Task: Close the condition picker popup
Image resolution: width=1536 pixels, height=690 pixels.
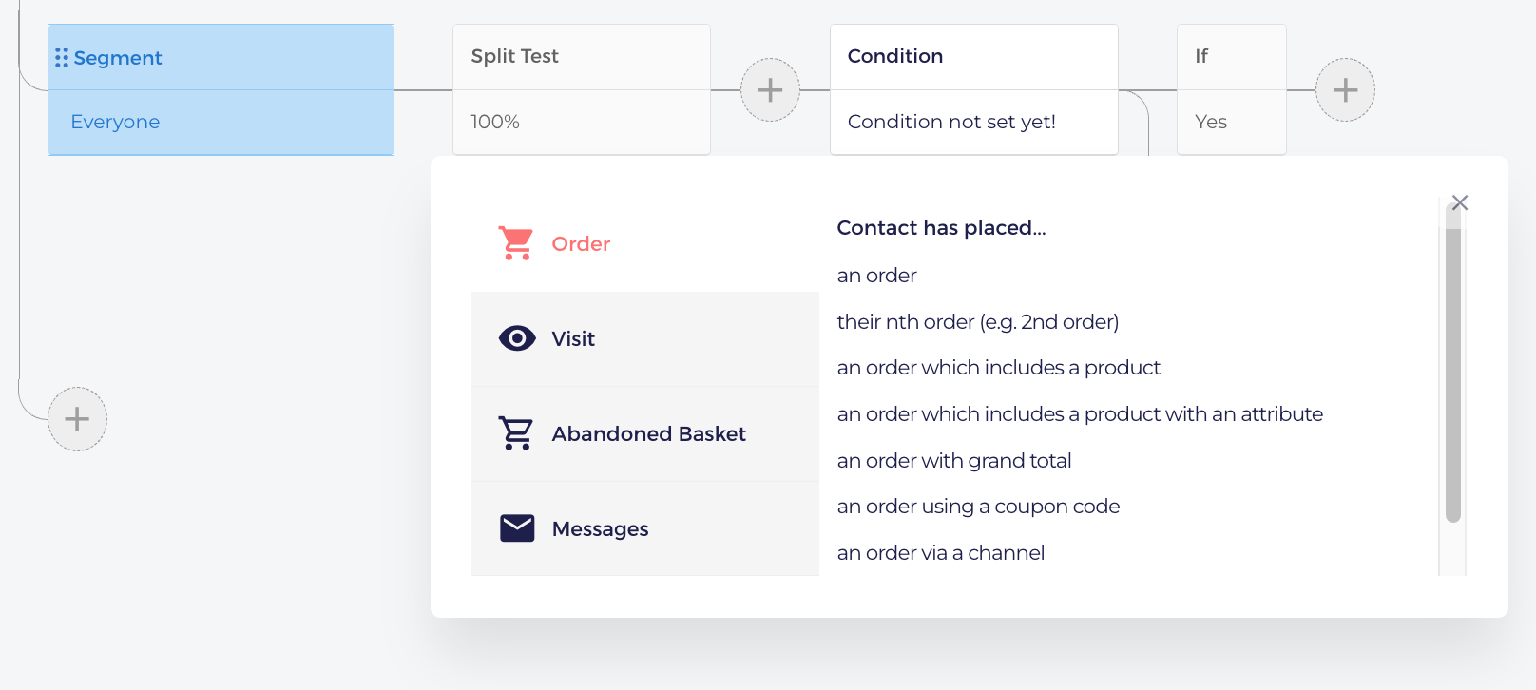Action: (x=1460, y=202)
